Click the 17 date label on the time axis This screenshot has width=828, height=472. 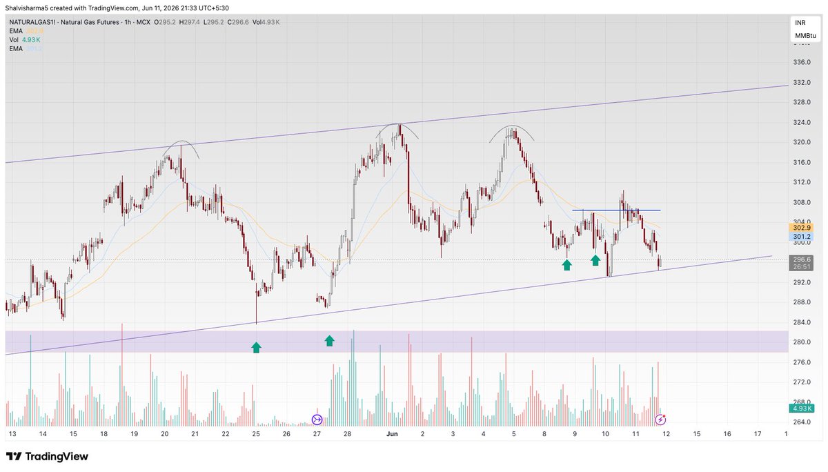click(x=757, y=434)
